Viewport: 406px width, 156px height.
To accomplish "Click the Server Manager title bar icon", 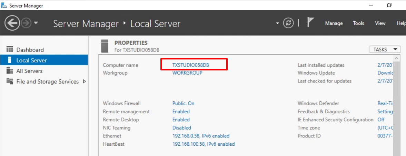I will click(x=4, y=5).
